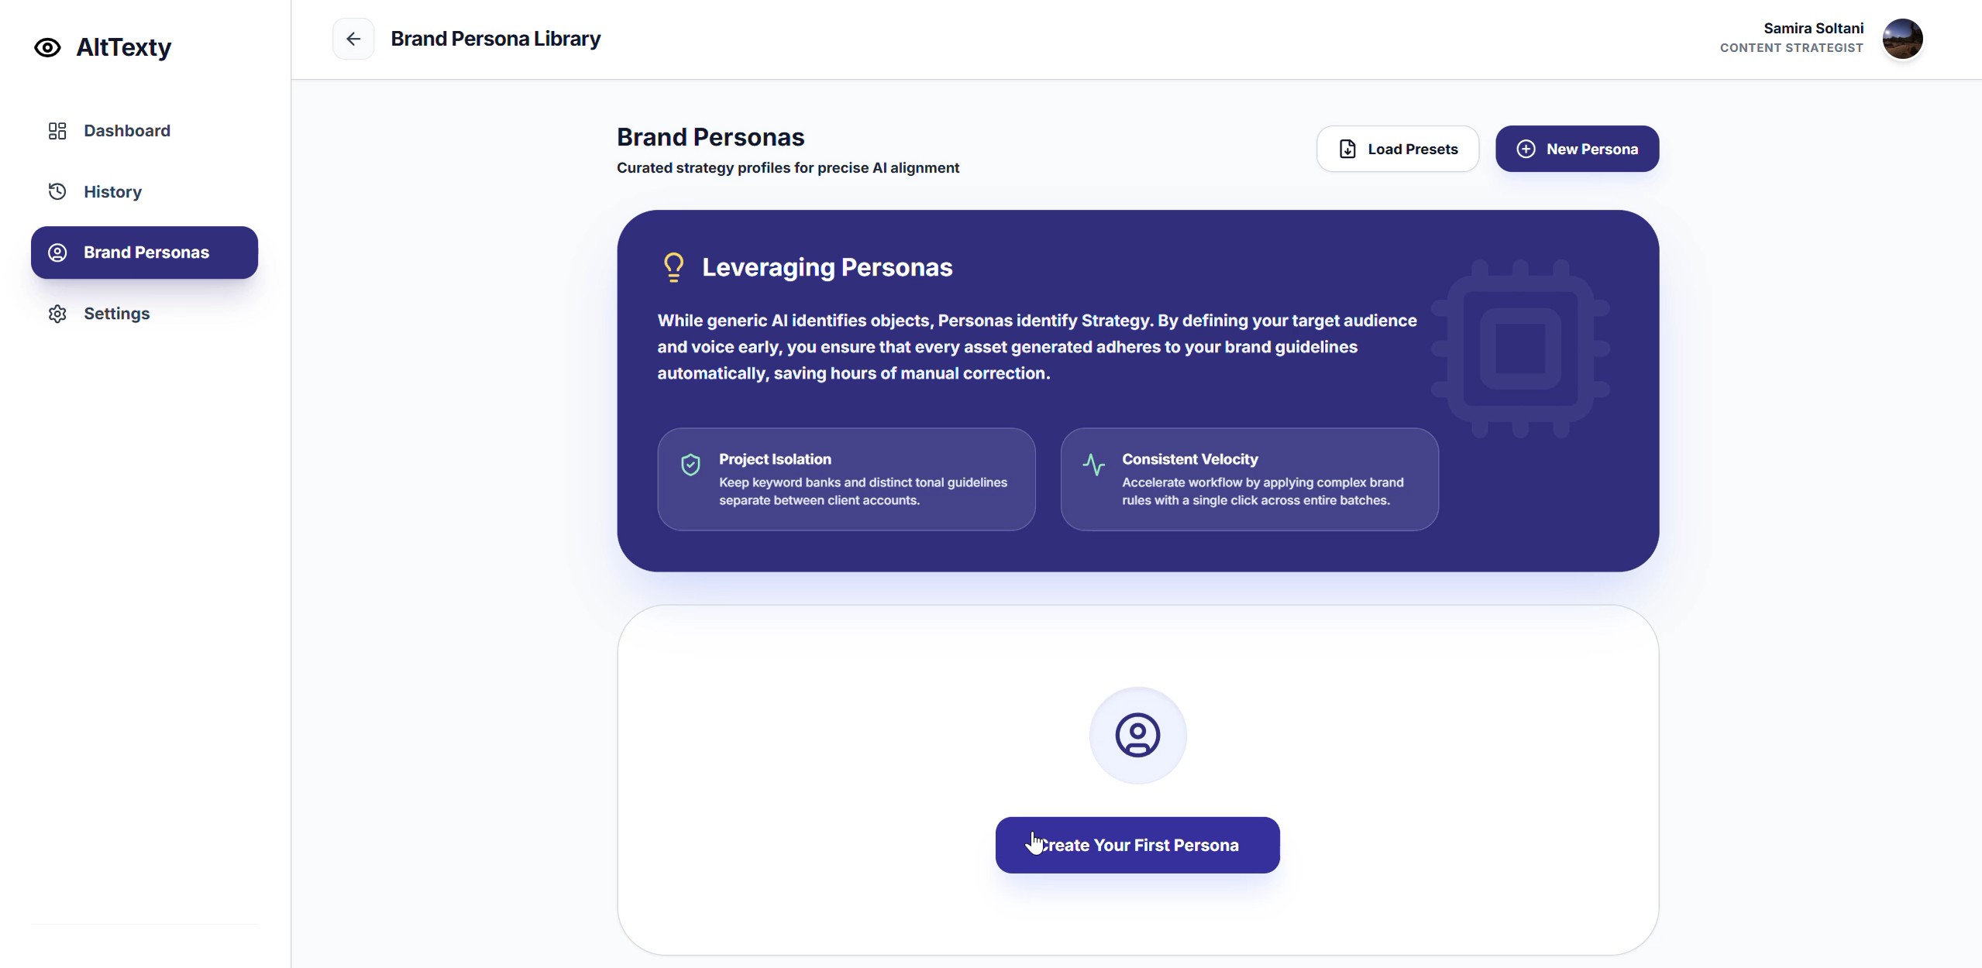Open the Dashboard menu item
The width and height of the screenshot is (1982, 968).
127,131
